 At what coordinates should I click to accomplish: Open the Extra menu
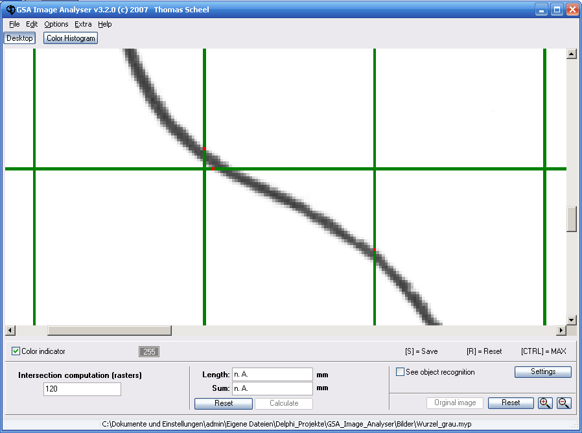[83, 24]
